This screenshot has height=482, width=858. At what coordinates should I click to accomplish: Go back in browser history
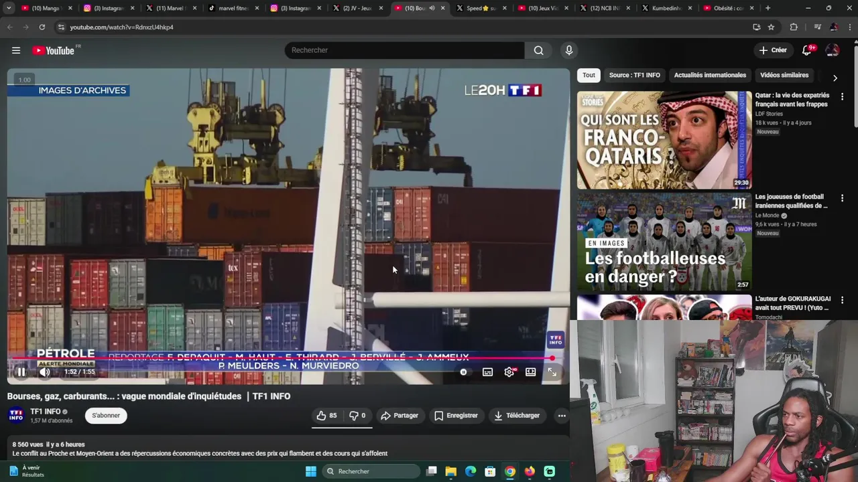(9, 27)
